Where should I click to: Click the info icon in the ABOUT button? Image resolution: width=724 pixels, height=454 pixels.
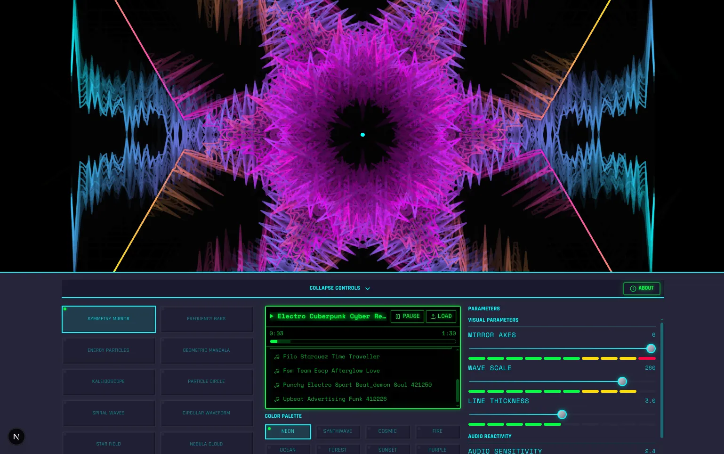pos(633,288)
